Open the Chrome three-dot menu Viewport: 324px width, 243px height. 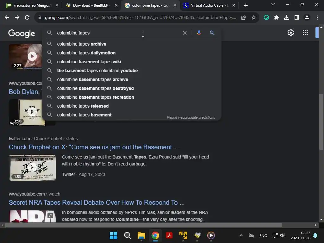click(317, 18)
